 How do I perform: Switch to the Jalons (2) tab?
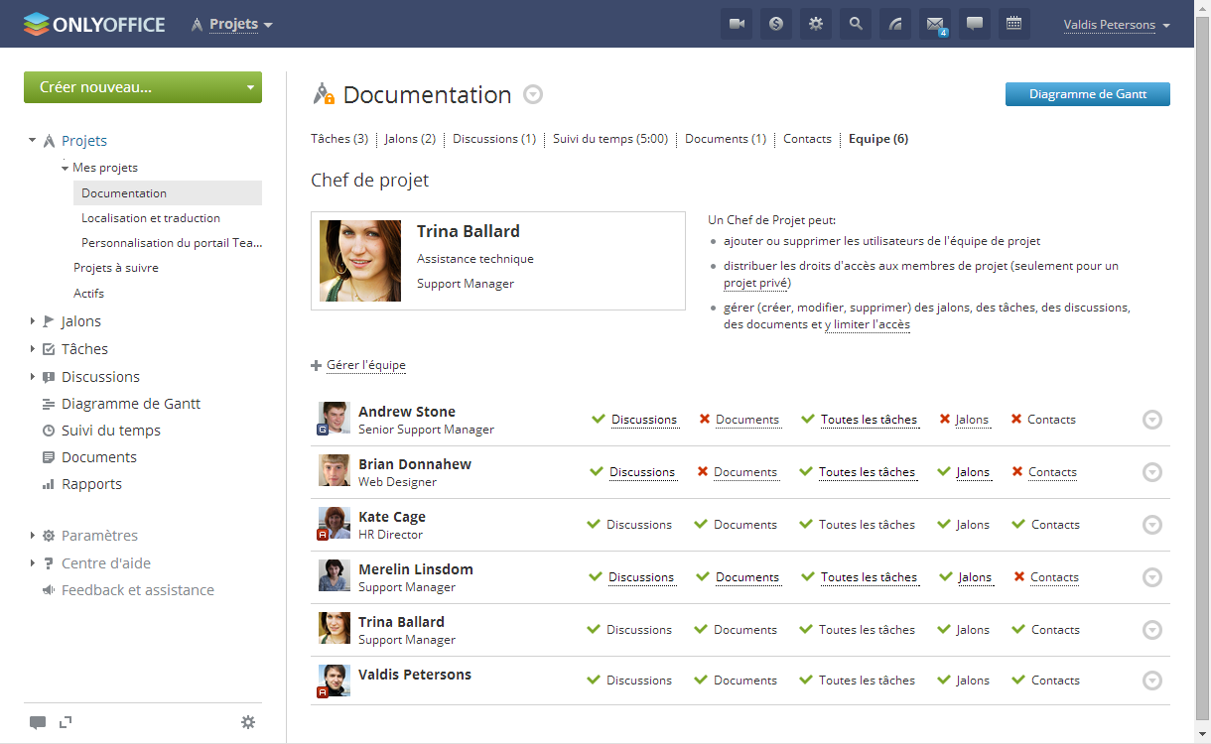[410, 139]
